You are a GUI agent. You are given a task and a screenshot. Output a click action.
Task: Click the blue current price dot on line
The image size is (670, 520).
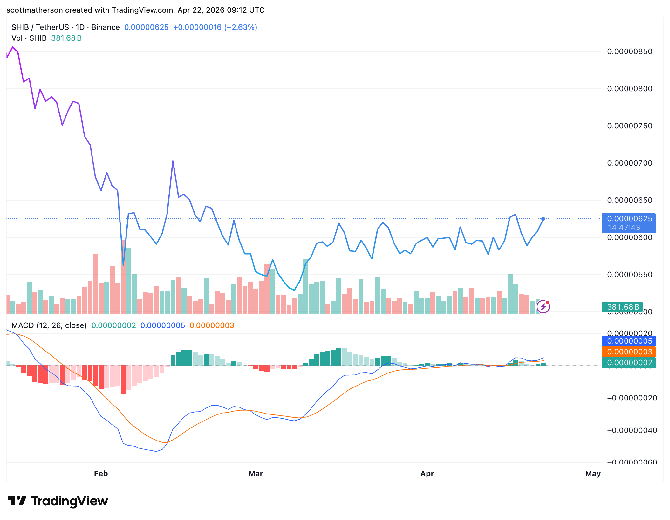click(x=543, y=219)
